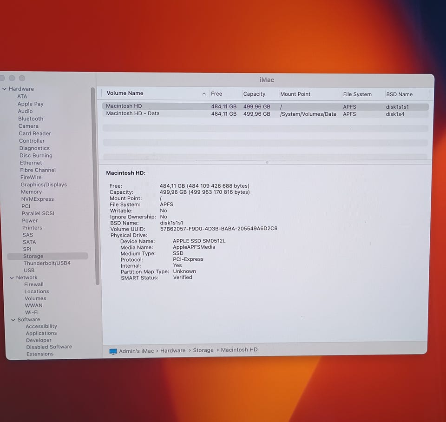The height and width of the screenshot is (422, 446).
Task: Open the Wi-Fi network item
Action: (x=32, y=312)
